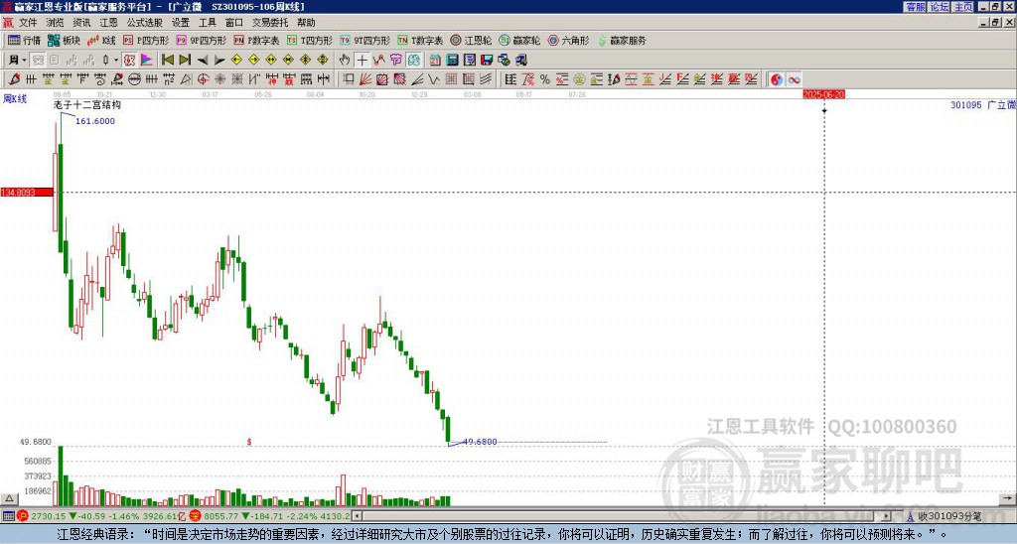
Task: Click the status bar grid icon
Action: click(x=8, y=516)
